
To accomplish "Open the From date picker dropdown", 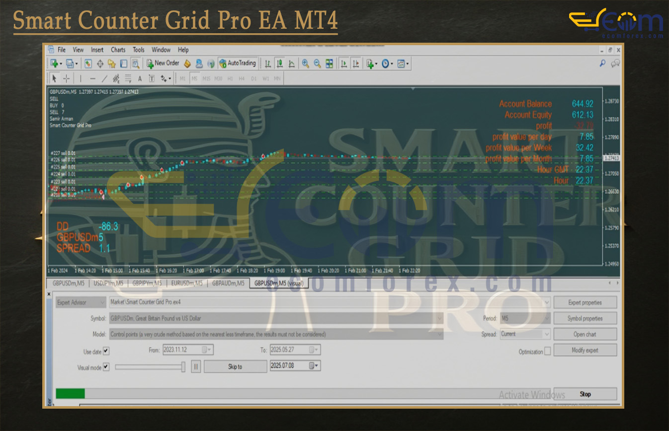I will pos(209,350).
